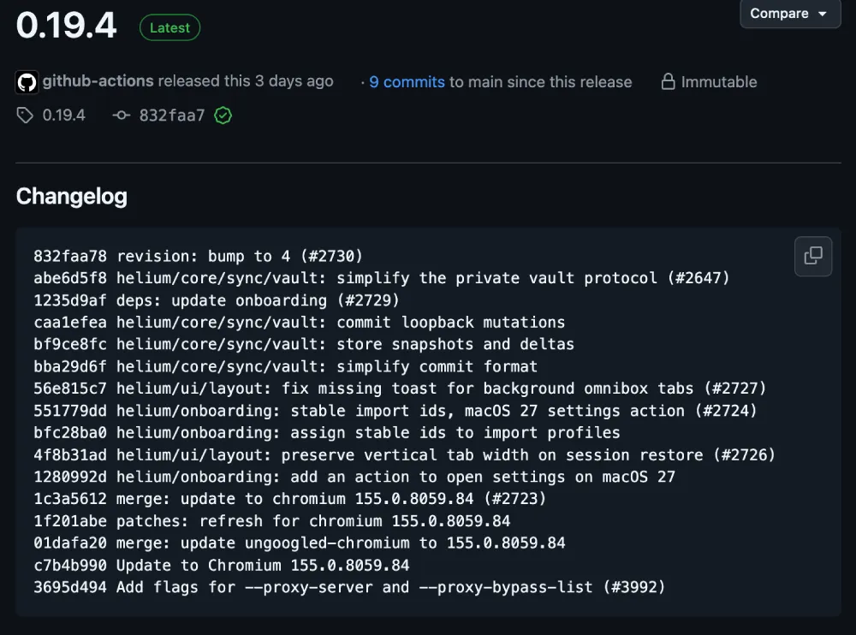Select the line '1f201abe patches: refresh for chromium'
The width and height of the screenshot is (856, 635).
tap(272, 521)
